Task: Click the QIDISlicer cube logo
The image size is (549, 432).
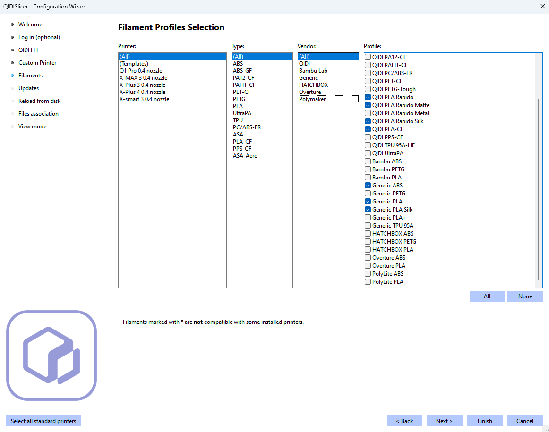Action: 51,355
